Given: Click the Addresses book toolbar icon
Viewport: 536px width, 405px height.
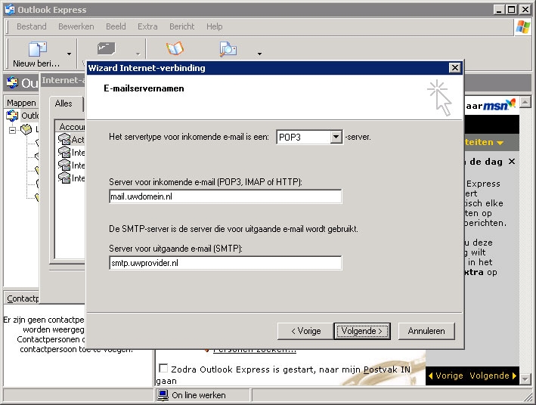Looking at the screenshot, I should click(x=175, y=49).
